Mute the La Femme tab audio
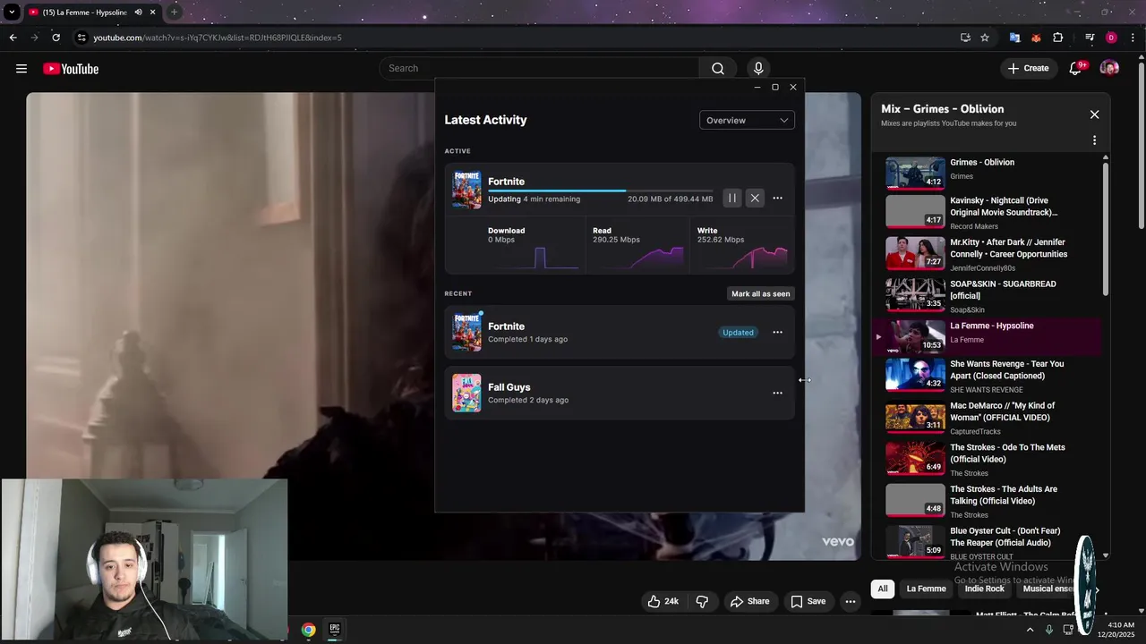1146x644 pixels. (138, 13)
